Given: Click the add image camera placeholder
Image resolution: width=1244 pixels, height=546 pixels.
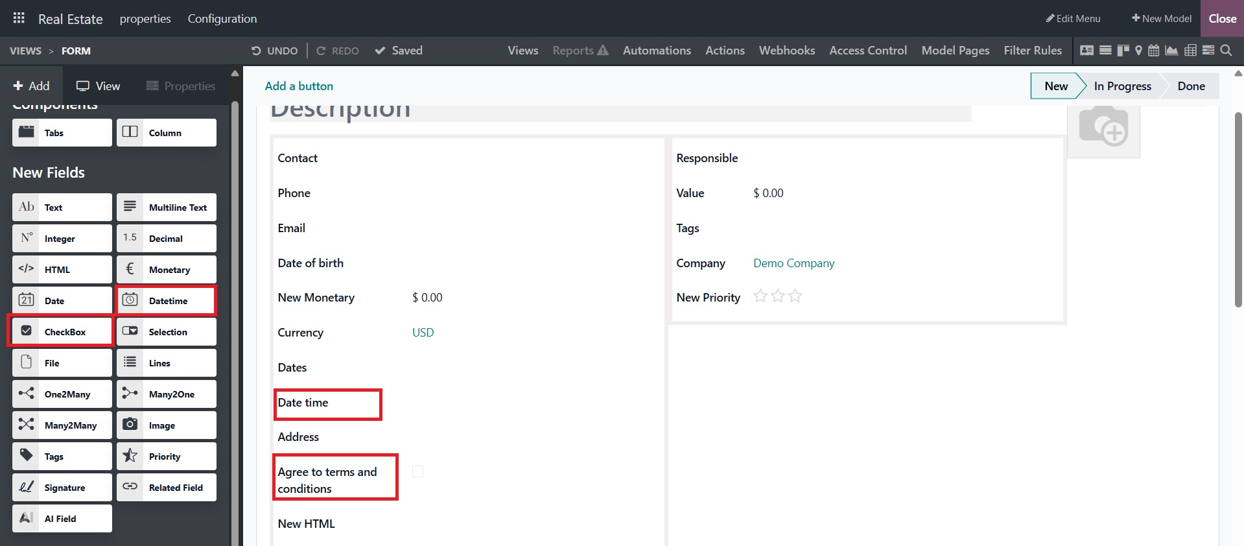Looking at the screenshot, I should pyautogui.click(x=1103, y=128).
